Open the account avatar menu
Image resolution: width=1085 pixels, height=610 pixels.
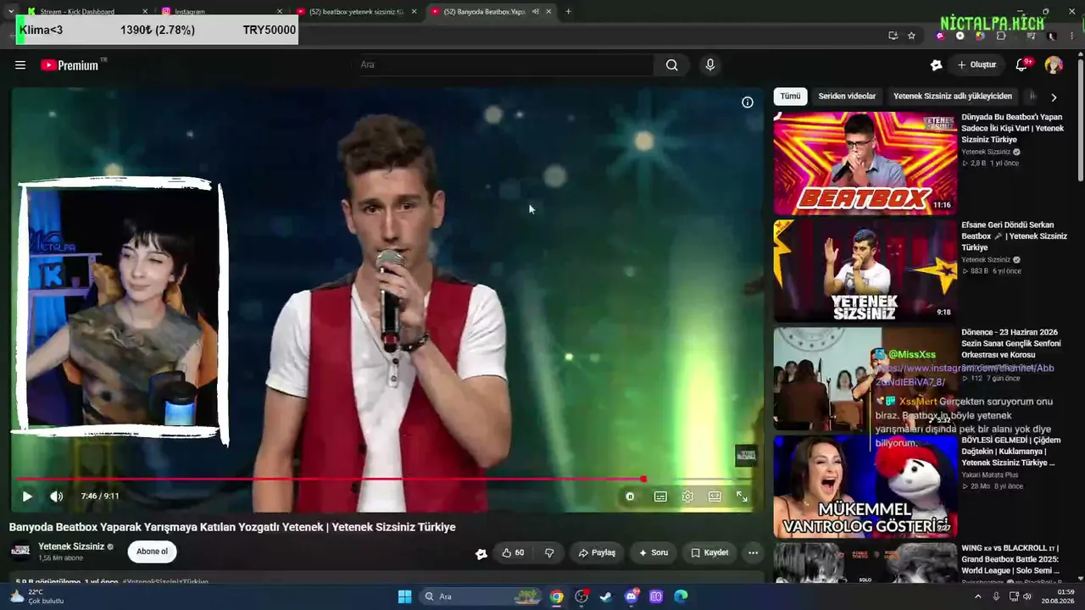(1054, 65)
